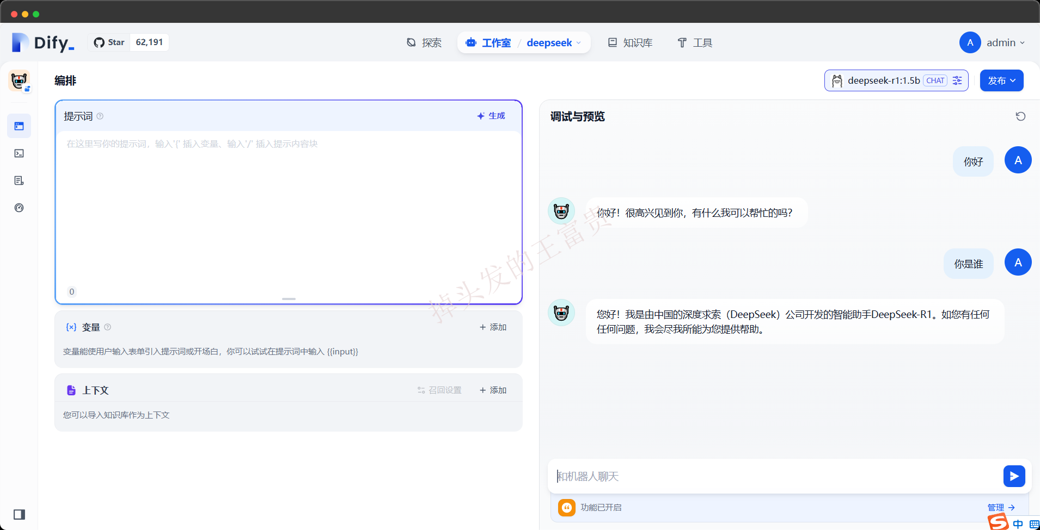Click the help icon beside 提示词
This screenshot has width=1040, height=530.
point(100,116)
